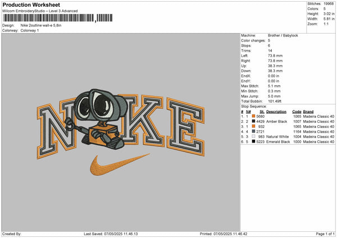Click the 'Right:' measurement label
Screen dimensions: 337x238
tap(245, 61)
